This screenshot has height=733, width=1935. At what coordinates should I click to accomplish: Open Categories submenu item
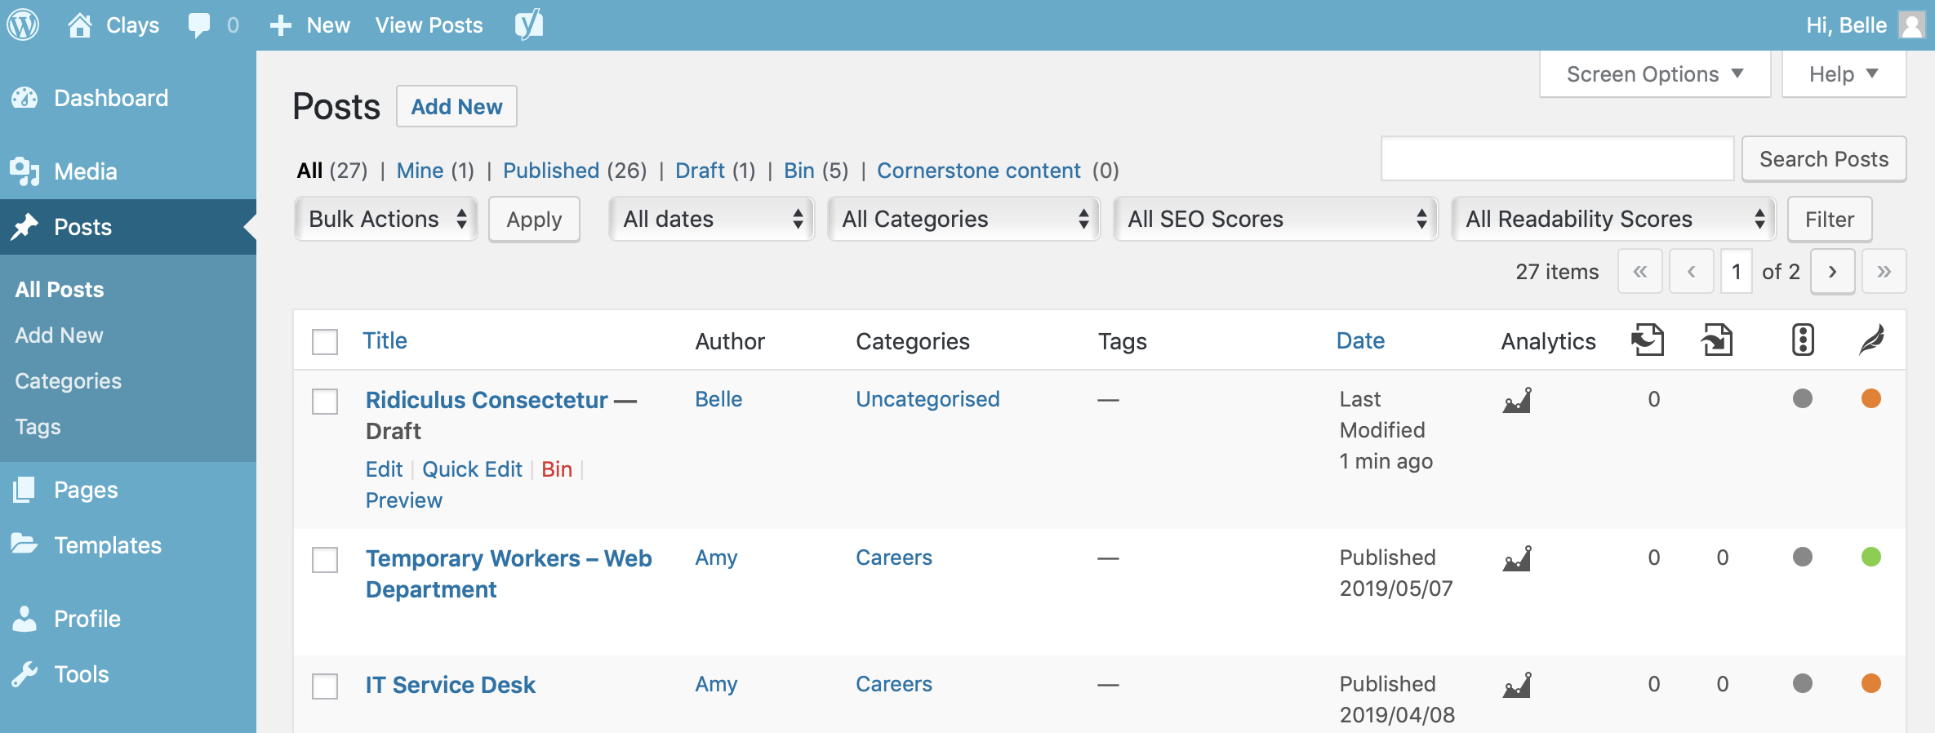click(69, 381)
